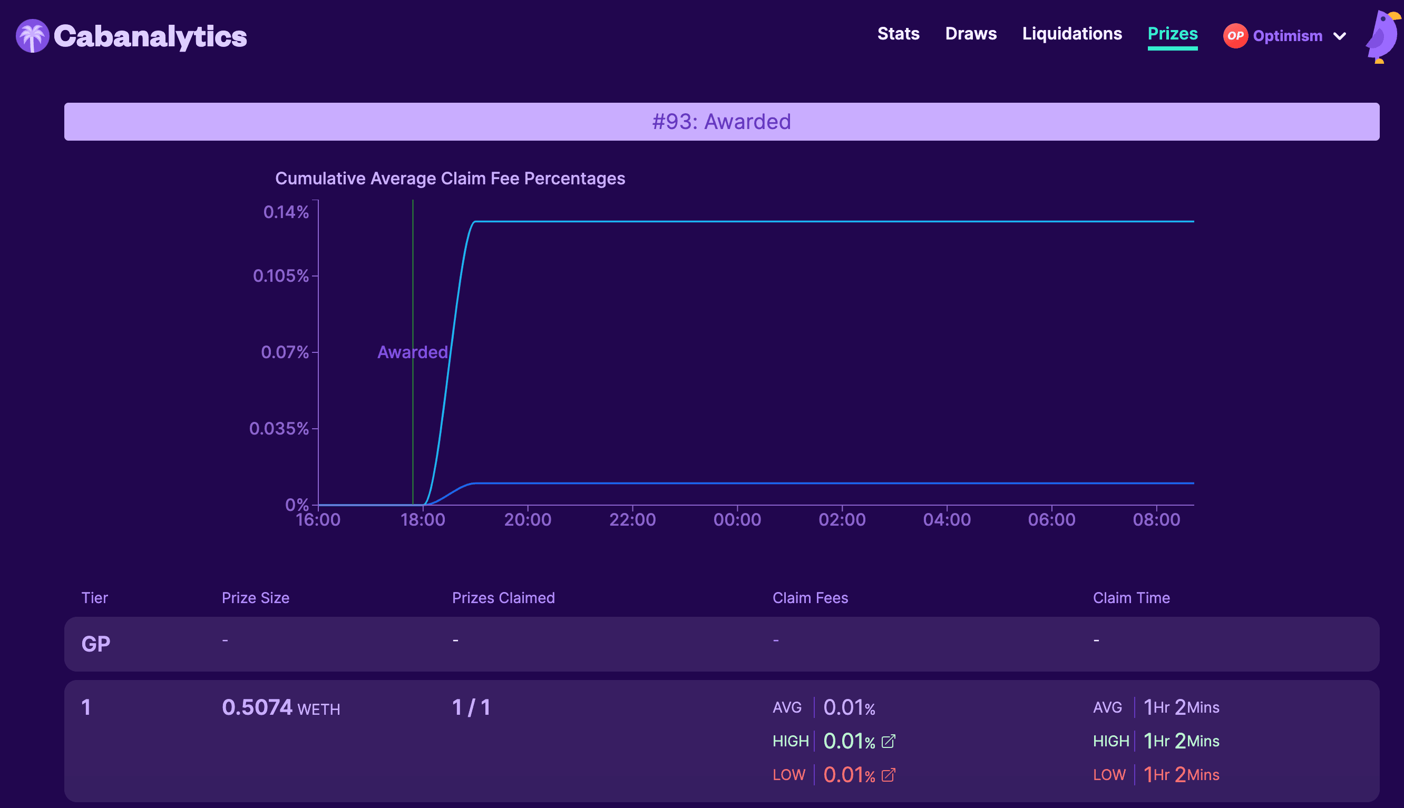Image resolution: width=1404 pixels, height=808 pixels.
Task: Expand the Optimism network dropdown chevron
Action: pyautogui.click(x=1340, y=37)
